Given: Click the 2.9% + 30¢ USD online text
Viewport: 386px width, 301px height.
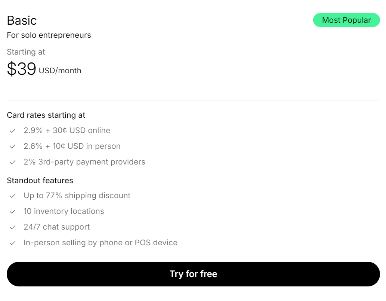Looking at the screenshot, I should 67,130.
